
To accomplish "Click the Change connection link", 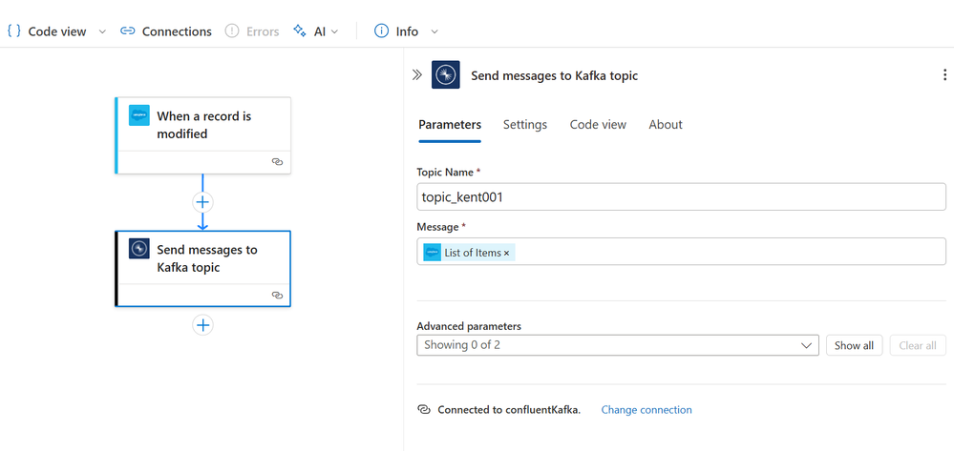I will point(647,410).
